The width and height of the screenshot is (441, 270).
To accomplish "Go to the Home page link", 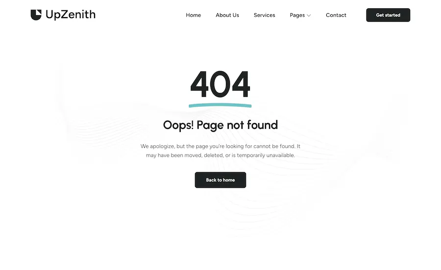I will coord(193,15).
